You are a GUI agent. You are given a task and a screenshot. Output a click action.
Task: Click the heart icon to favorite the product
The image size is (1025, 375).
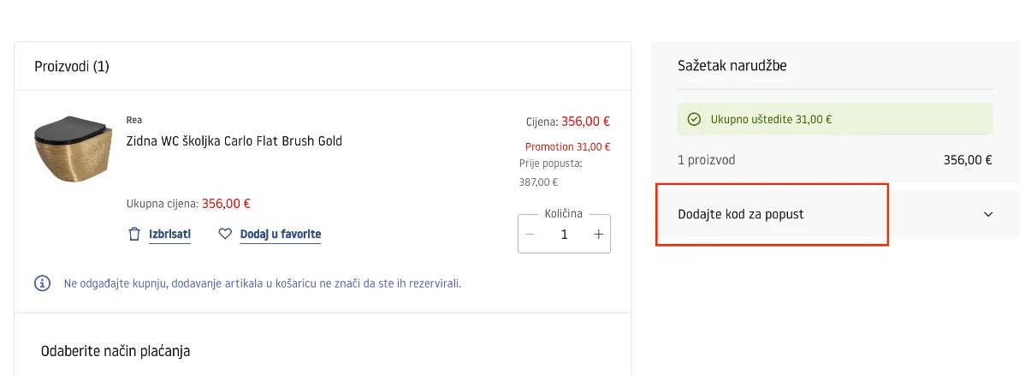225,234
